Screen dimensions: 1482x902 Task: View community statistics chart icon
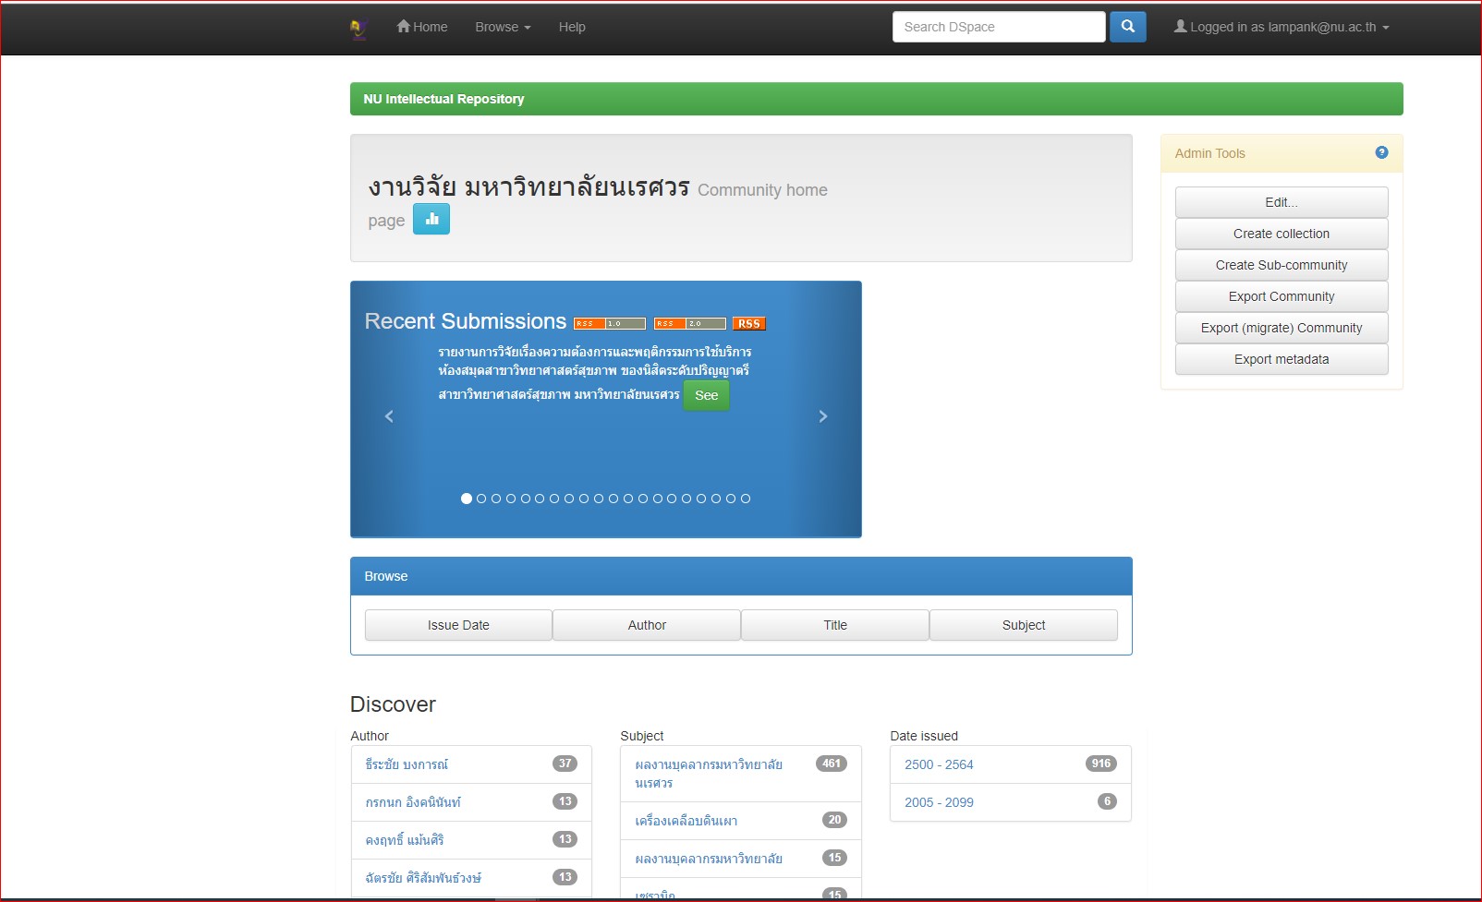click(x=431, y=219)
